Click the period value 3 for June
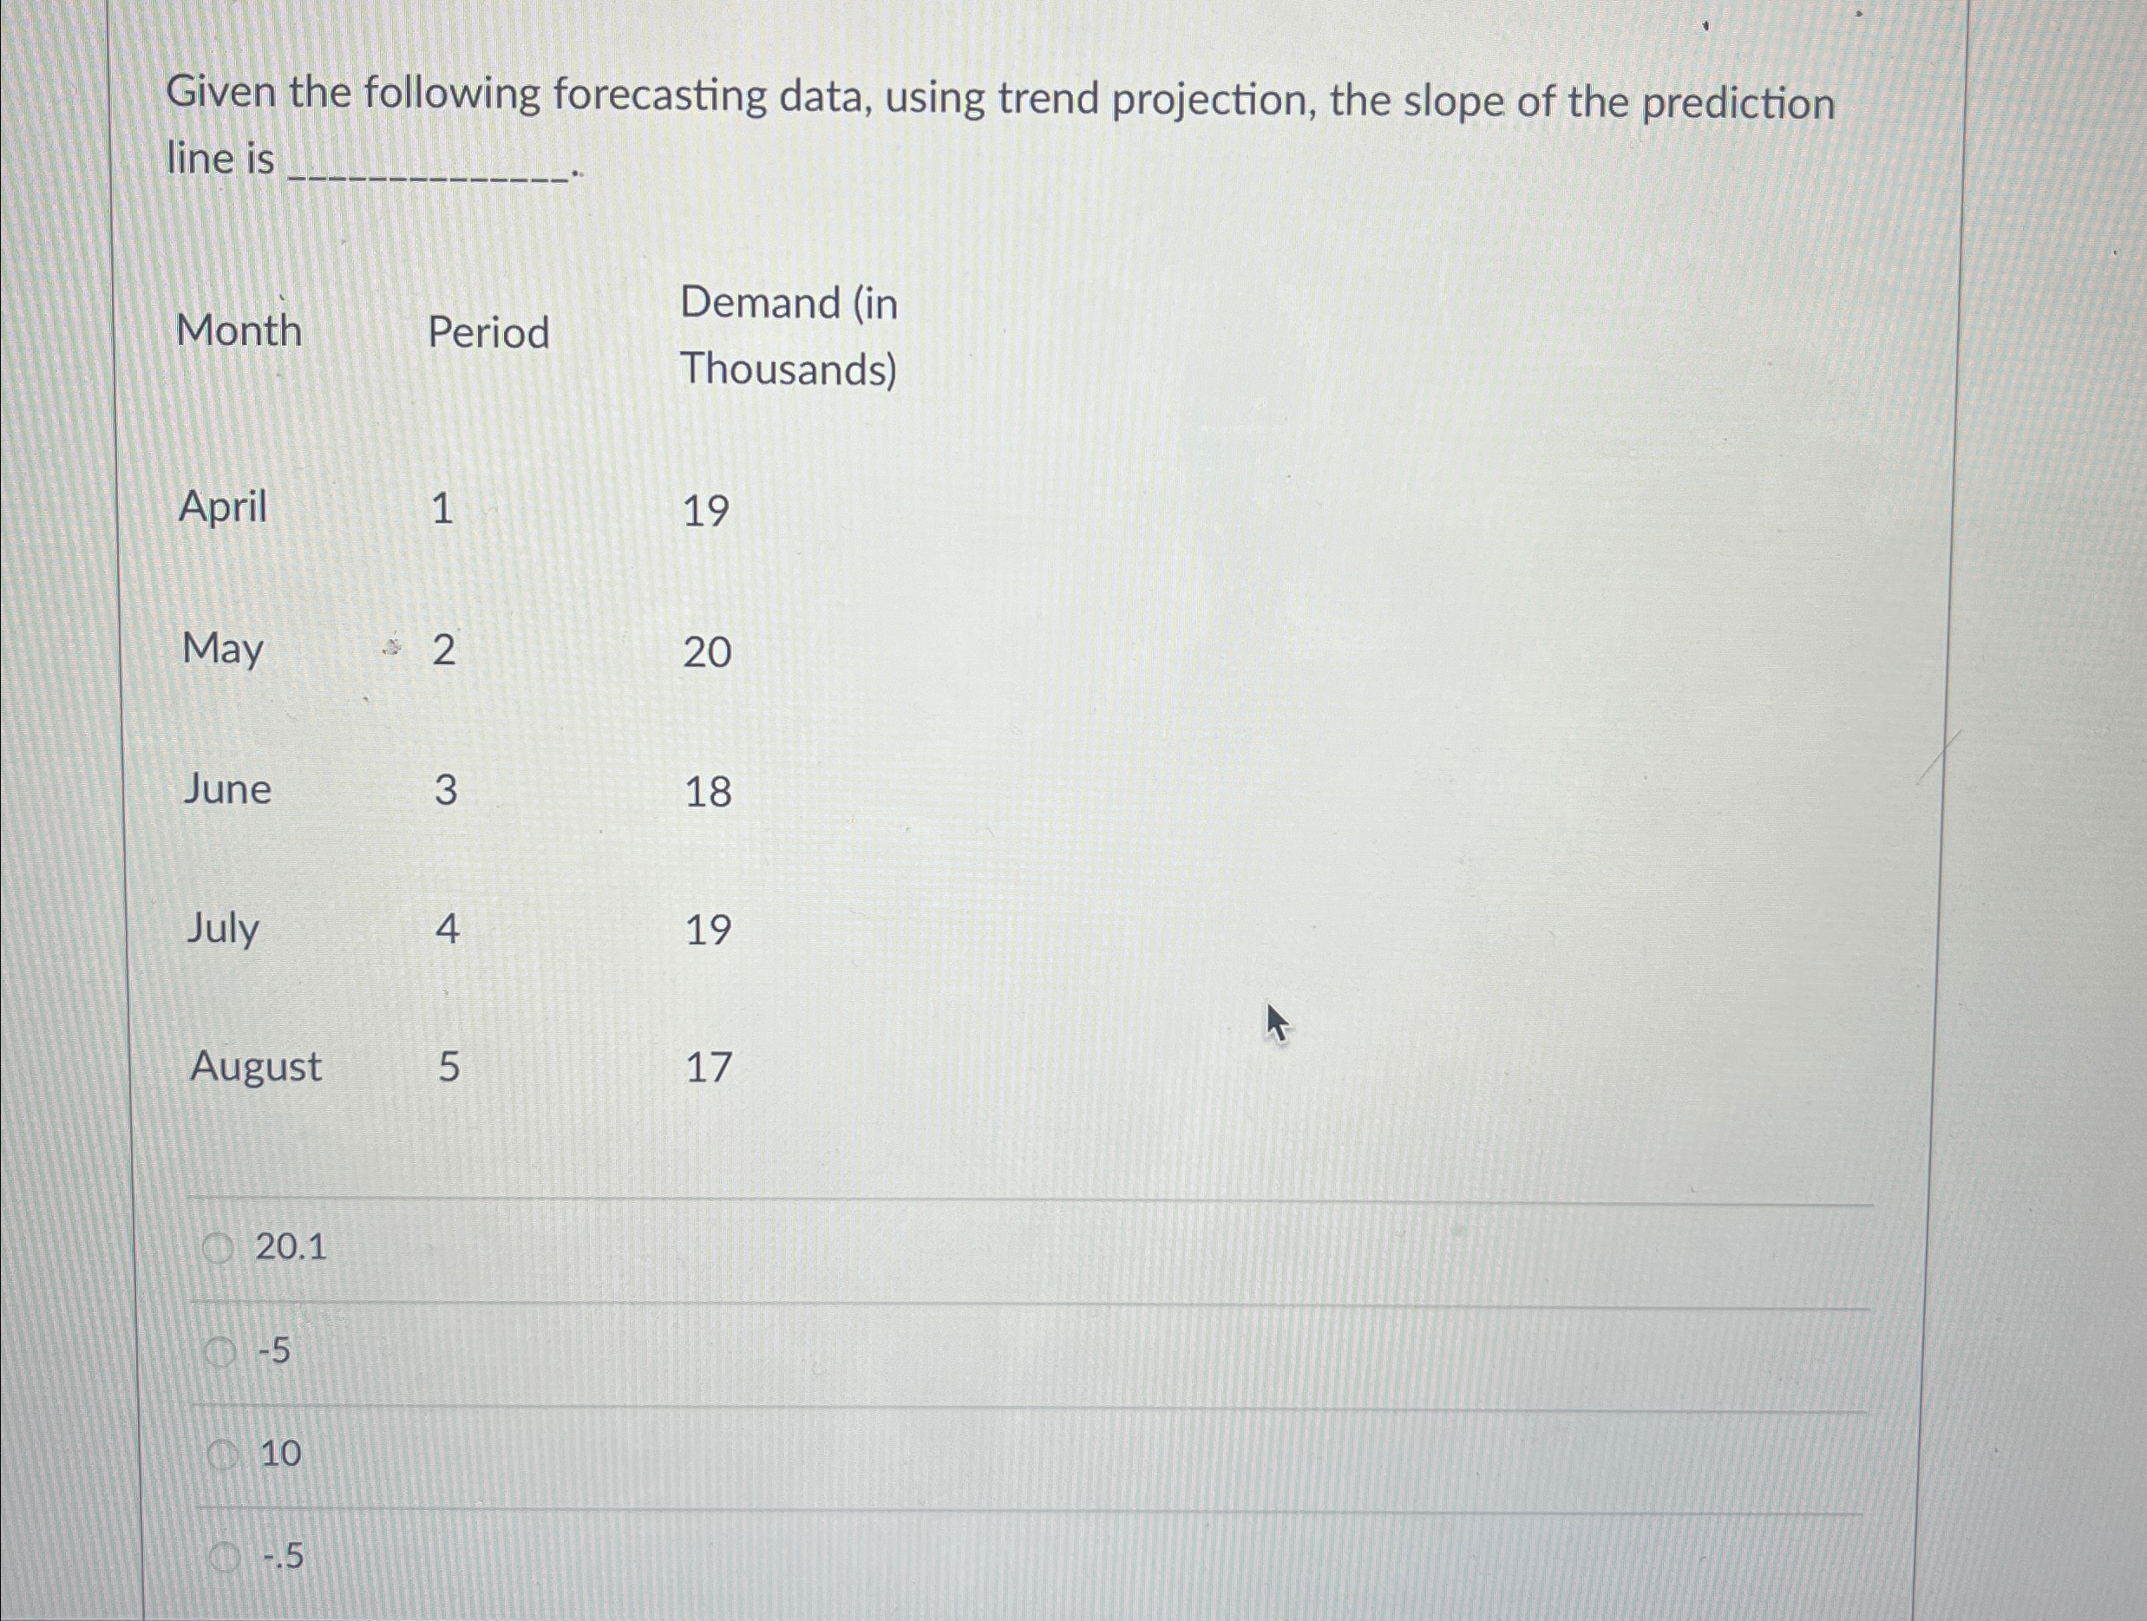The image size is (2147, 1621). click(447, 791)
